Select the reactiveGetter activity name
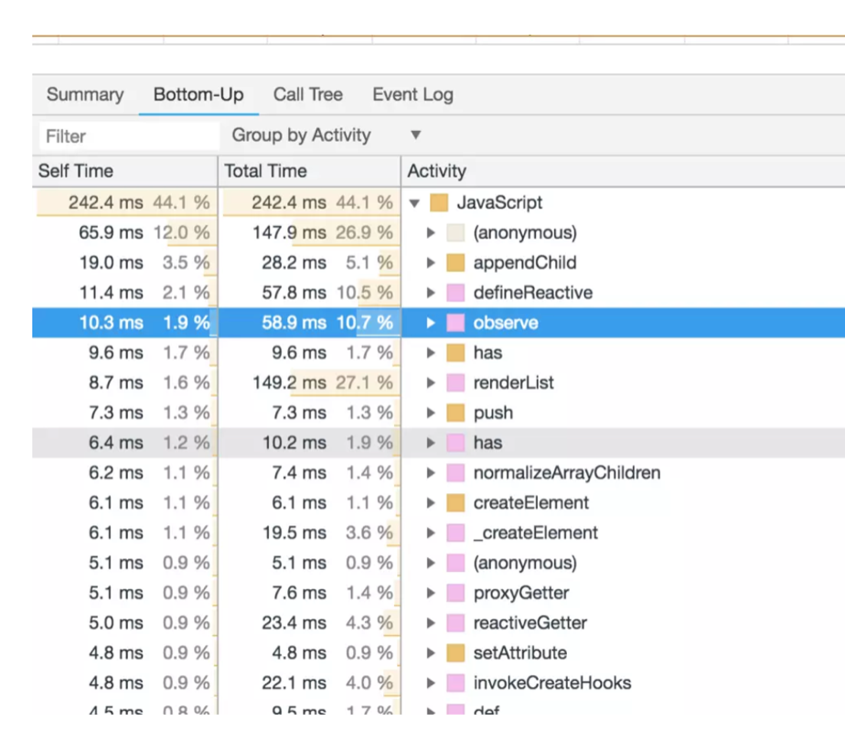 click(530, 623)
